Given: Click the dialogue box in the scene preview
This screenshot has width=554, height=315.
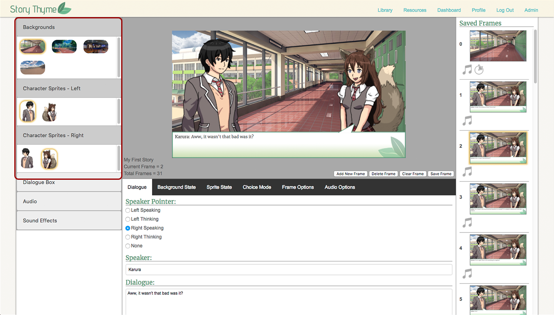Looking at the screenshot, I should (289, 145).
